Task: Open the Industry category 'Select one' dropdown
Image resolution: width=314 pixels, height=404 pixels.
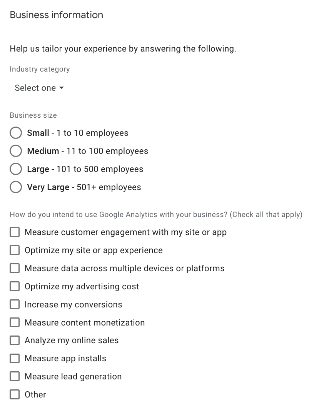Action: [x=39, y=88]
